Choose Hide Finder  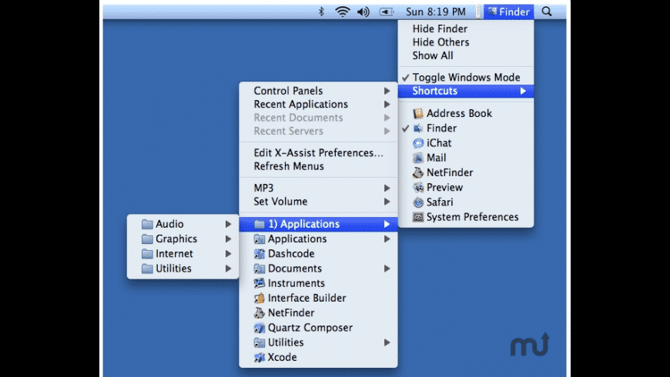440,28
